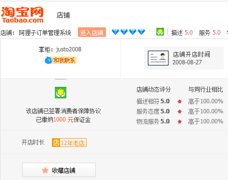This screenshot has height=180, width=228.
Task: Click the ID card certification icon
Action: click(158, 58)
